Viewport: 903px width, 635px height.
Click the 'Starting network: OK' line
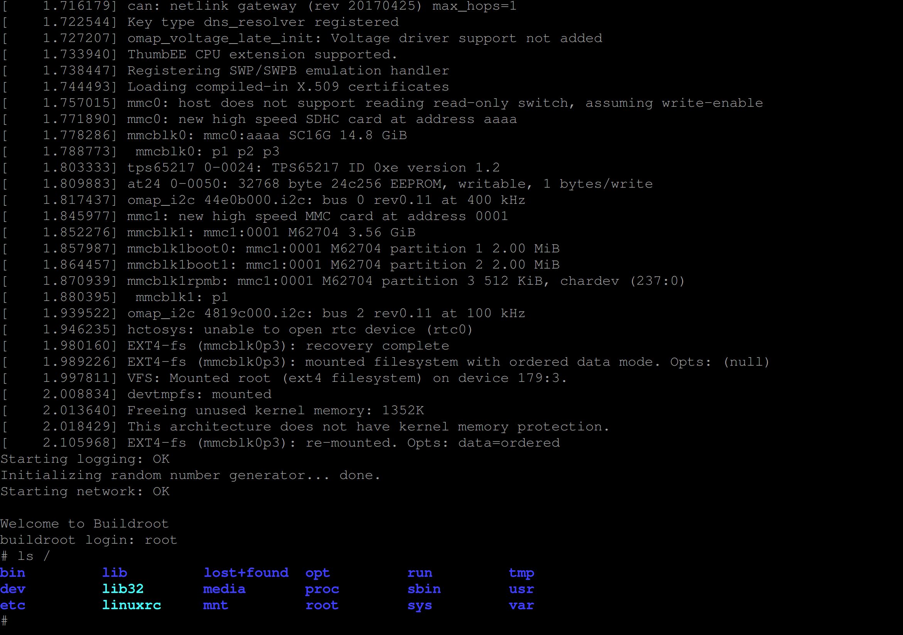pos(85,492)
